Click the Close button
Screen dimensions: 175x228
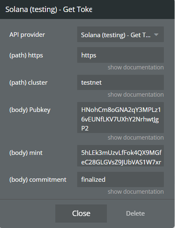tap(81, 214)
